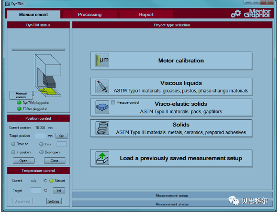Click the Project type selection header
Viewport: 277px width, 213px height.
pyautogui.click(x=172, y=25)
